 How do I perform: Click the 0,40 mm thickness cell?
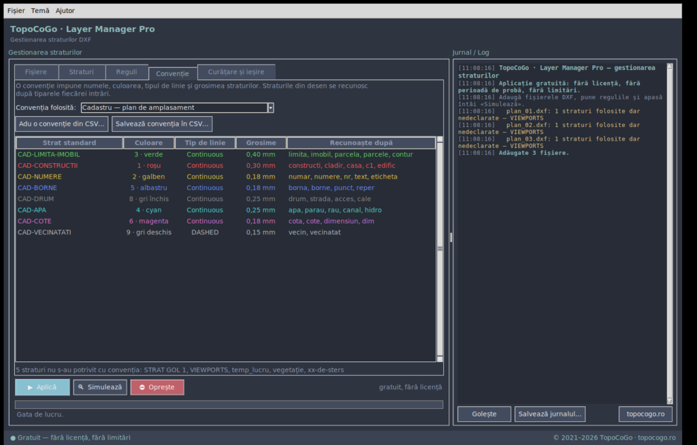[x=261, y=154]
